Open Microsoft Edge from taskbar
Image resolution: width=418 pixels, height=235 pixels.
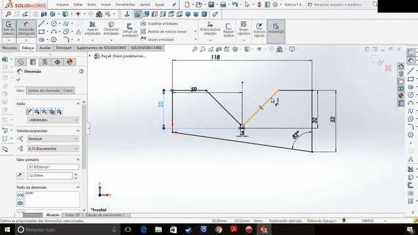[144, 229]
